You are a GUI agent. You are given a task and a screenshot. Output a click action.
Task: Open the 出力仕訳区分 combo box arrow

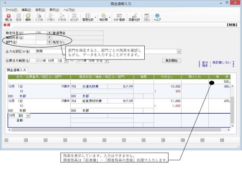point(179,51)
